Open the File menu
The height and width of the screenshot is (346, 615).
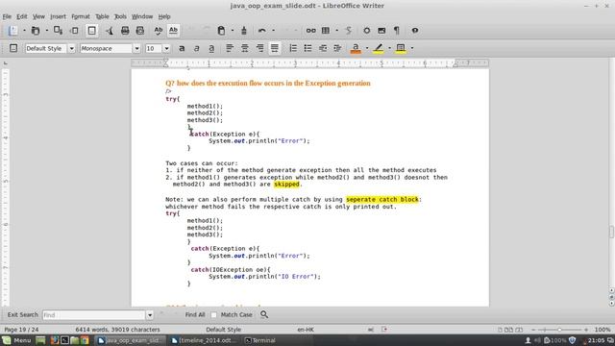click(7, 16)
